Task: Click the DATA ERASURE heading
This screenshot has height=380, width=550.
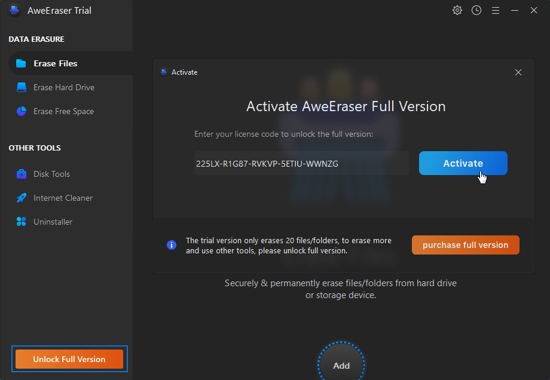Action: click(x=36, y=39)
